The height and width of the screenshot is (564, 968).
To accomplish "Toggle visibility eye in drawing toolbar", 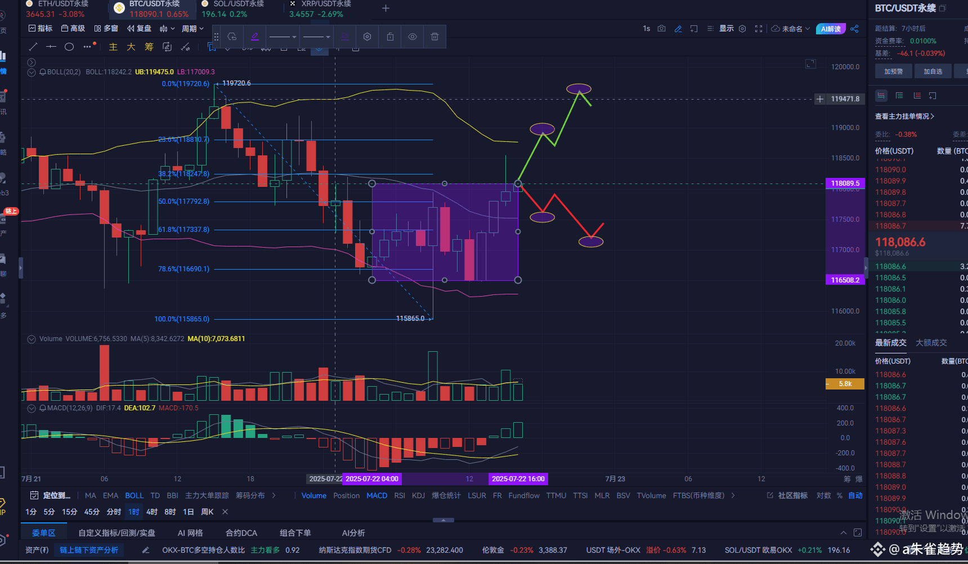I will pyautogui.click(x=413, y=37).
